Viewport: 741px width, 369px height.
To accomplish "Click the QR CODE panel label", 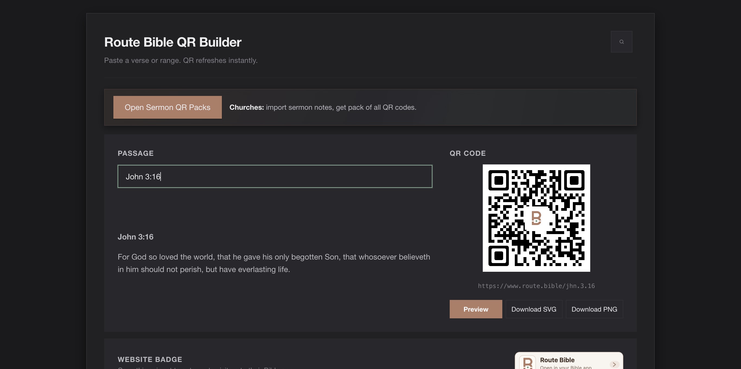I will [x=467, y=153].
